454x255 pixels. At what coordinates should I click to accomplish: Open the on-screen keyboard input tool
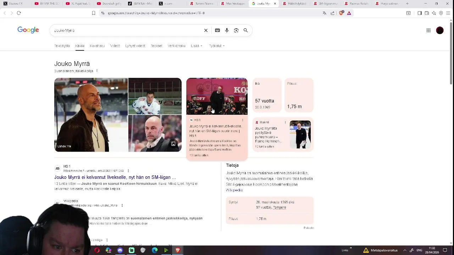pos(217,30)
